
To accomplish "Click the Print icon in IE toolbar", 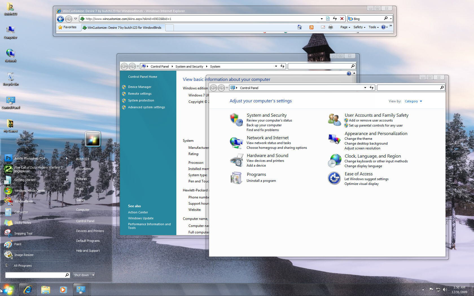I will point(331,27).
